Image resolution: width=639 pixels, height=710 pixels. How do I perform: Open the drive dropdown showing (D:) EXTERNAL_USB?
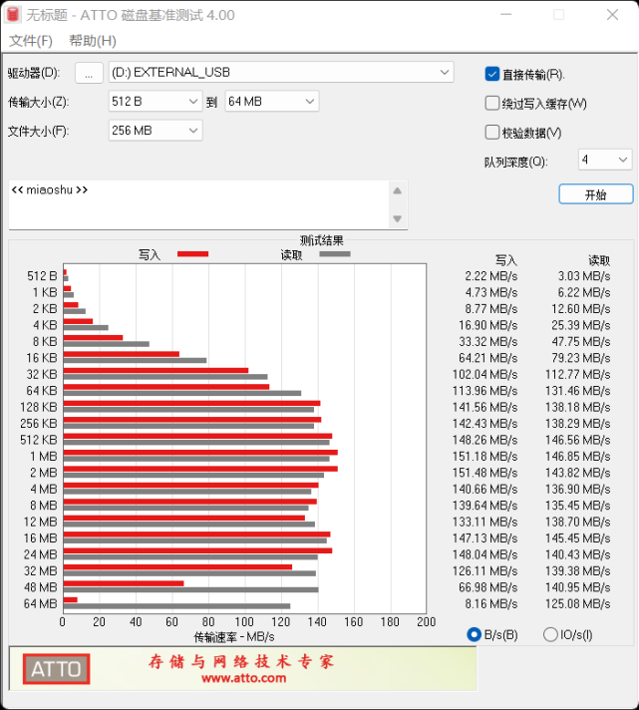point(281,73)
